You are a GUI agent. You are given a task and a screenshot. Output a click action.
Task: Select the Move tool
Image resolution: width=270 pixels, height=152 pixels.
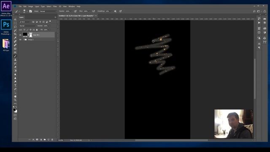point(15,19)
